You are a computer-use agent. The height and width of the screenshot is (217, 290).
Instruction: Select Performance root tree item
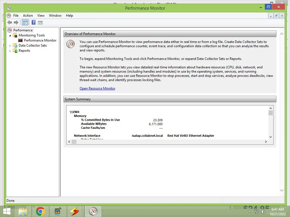[23, 30]
